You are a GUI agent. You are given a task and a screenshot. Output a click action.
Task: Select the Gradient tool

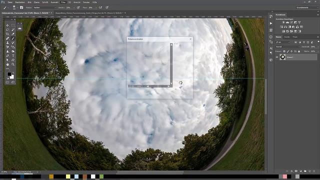click(x=13, y=47)
